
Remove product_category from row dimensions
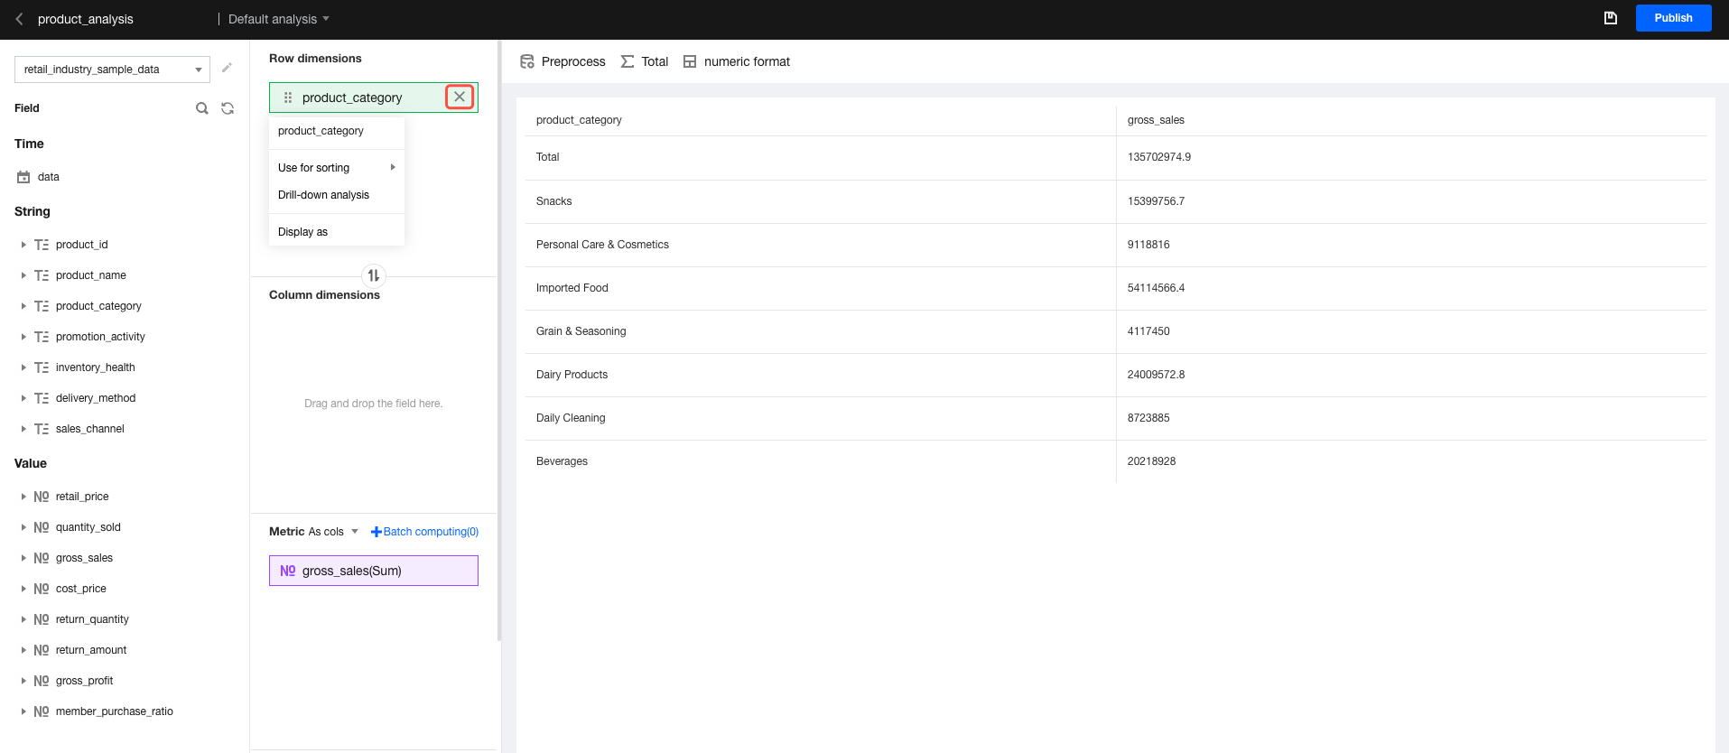pos(460,97)
